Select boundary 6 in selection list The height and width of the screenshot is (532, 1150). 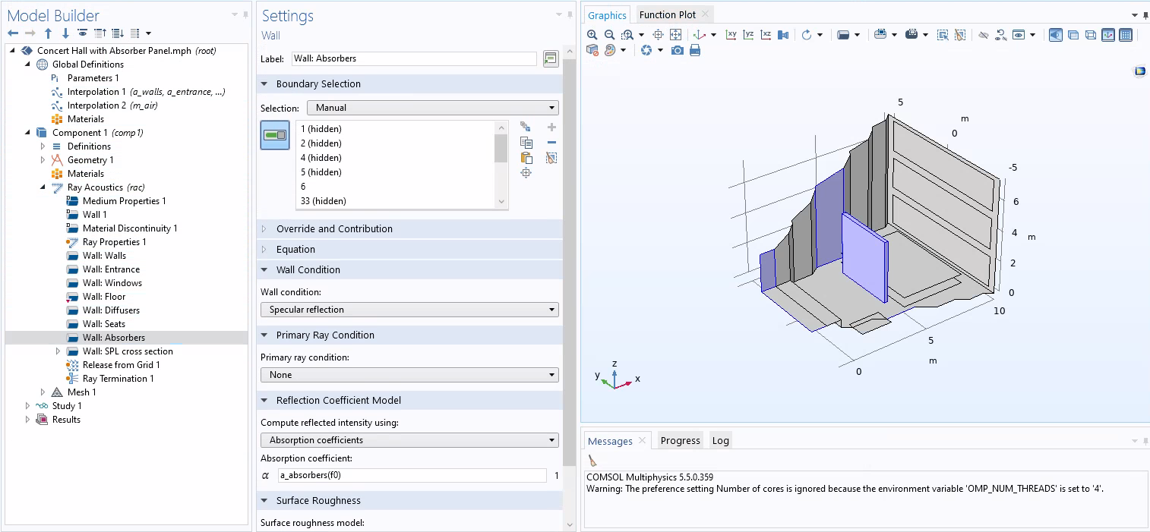click(x=303, y=187)
